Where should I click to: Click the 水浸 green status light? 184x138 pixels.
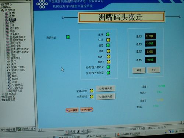108,34
